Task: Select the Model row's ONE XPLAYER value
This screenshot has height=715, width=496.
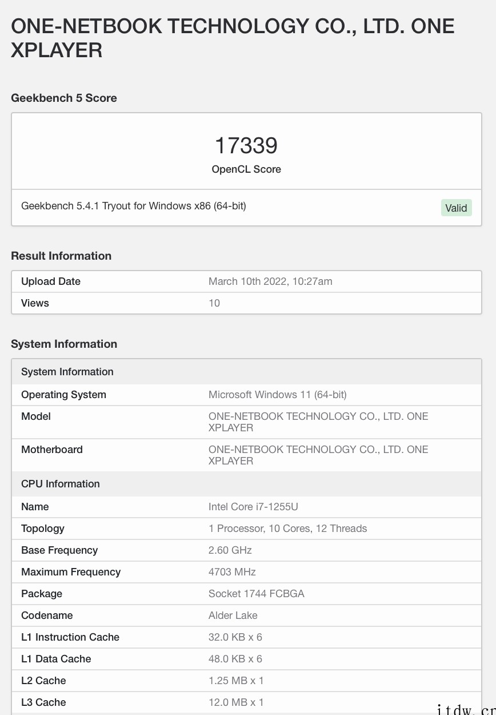Action: [318, 422]
